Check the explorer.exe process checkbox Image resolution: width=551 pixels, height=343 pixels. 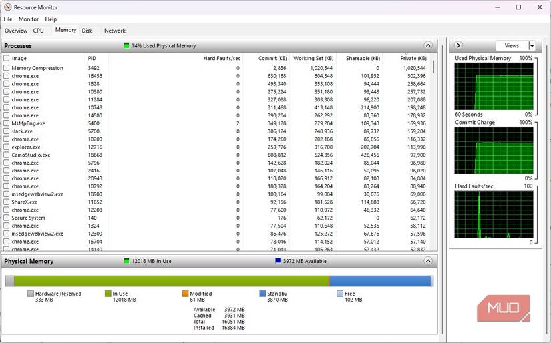click(6, 147)
